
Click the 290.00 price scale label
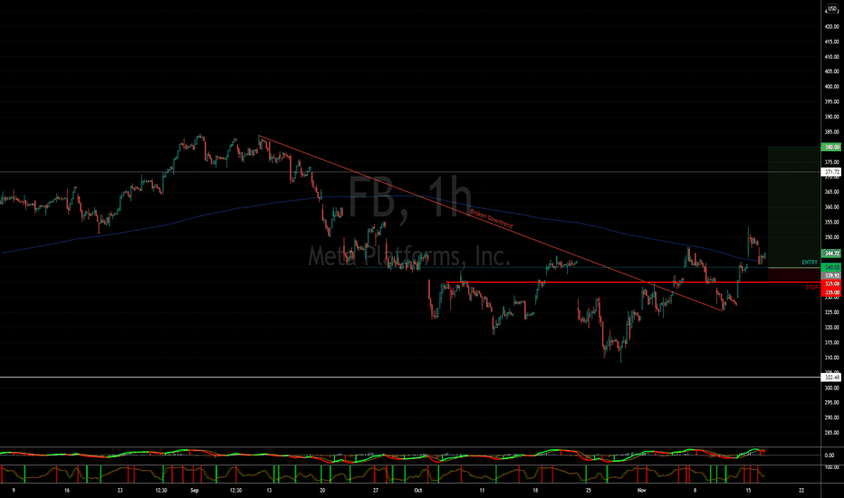point(832,417)
